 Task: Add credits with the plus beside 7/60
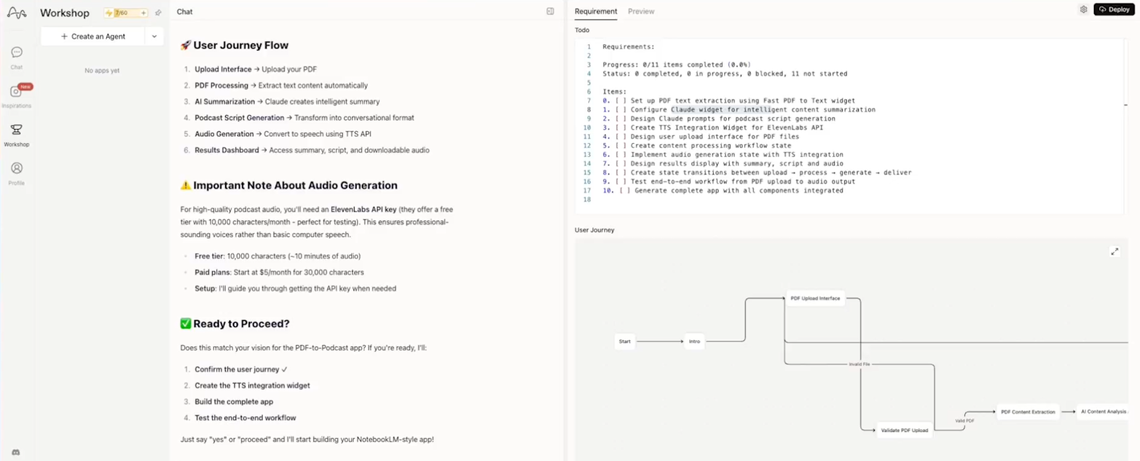(x=144, y=13)
